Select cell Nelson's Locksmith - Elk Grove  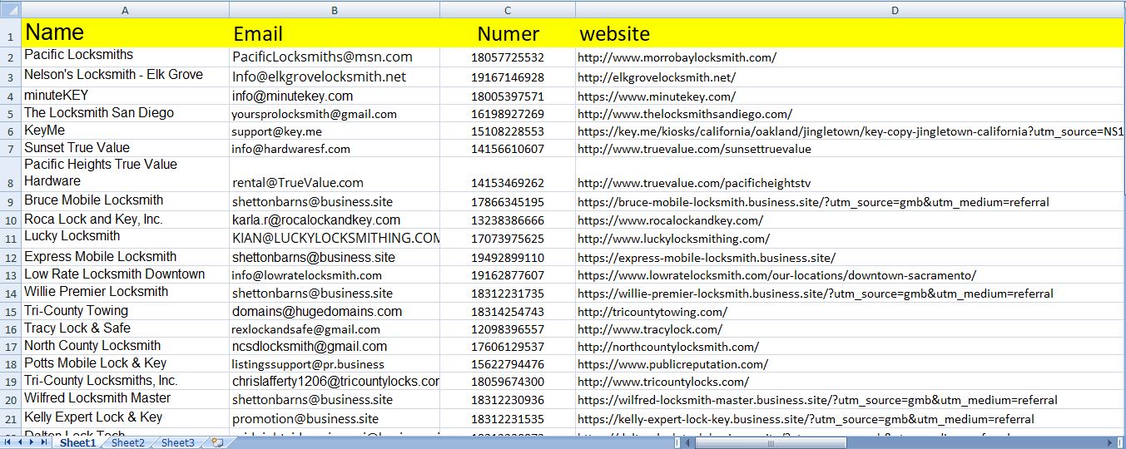[x=125, y=76]
